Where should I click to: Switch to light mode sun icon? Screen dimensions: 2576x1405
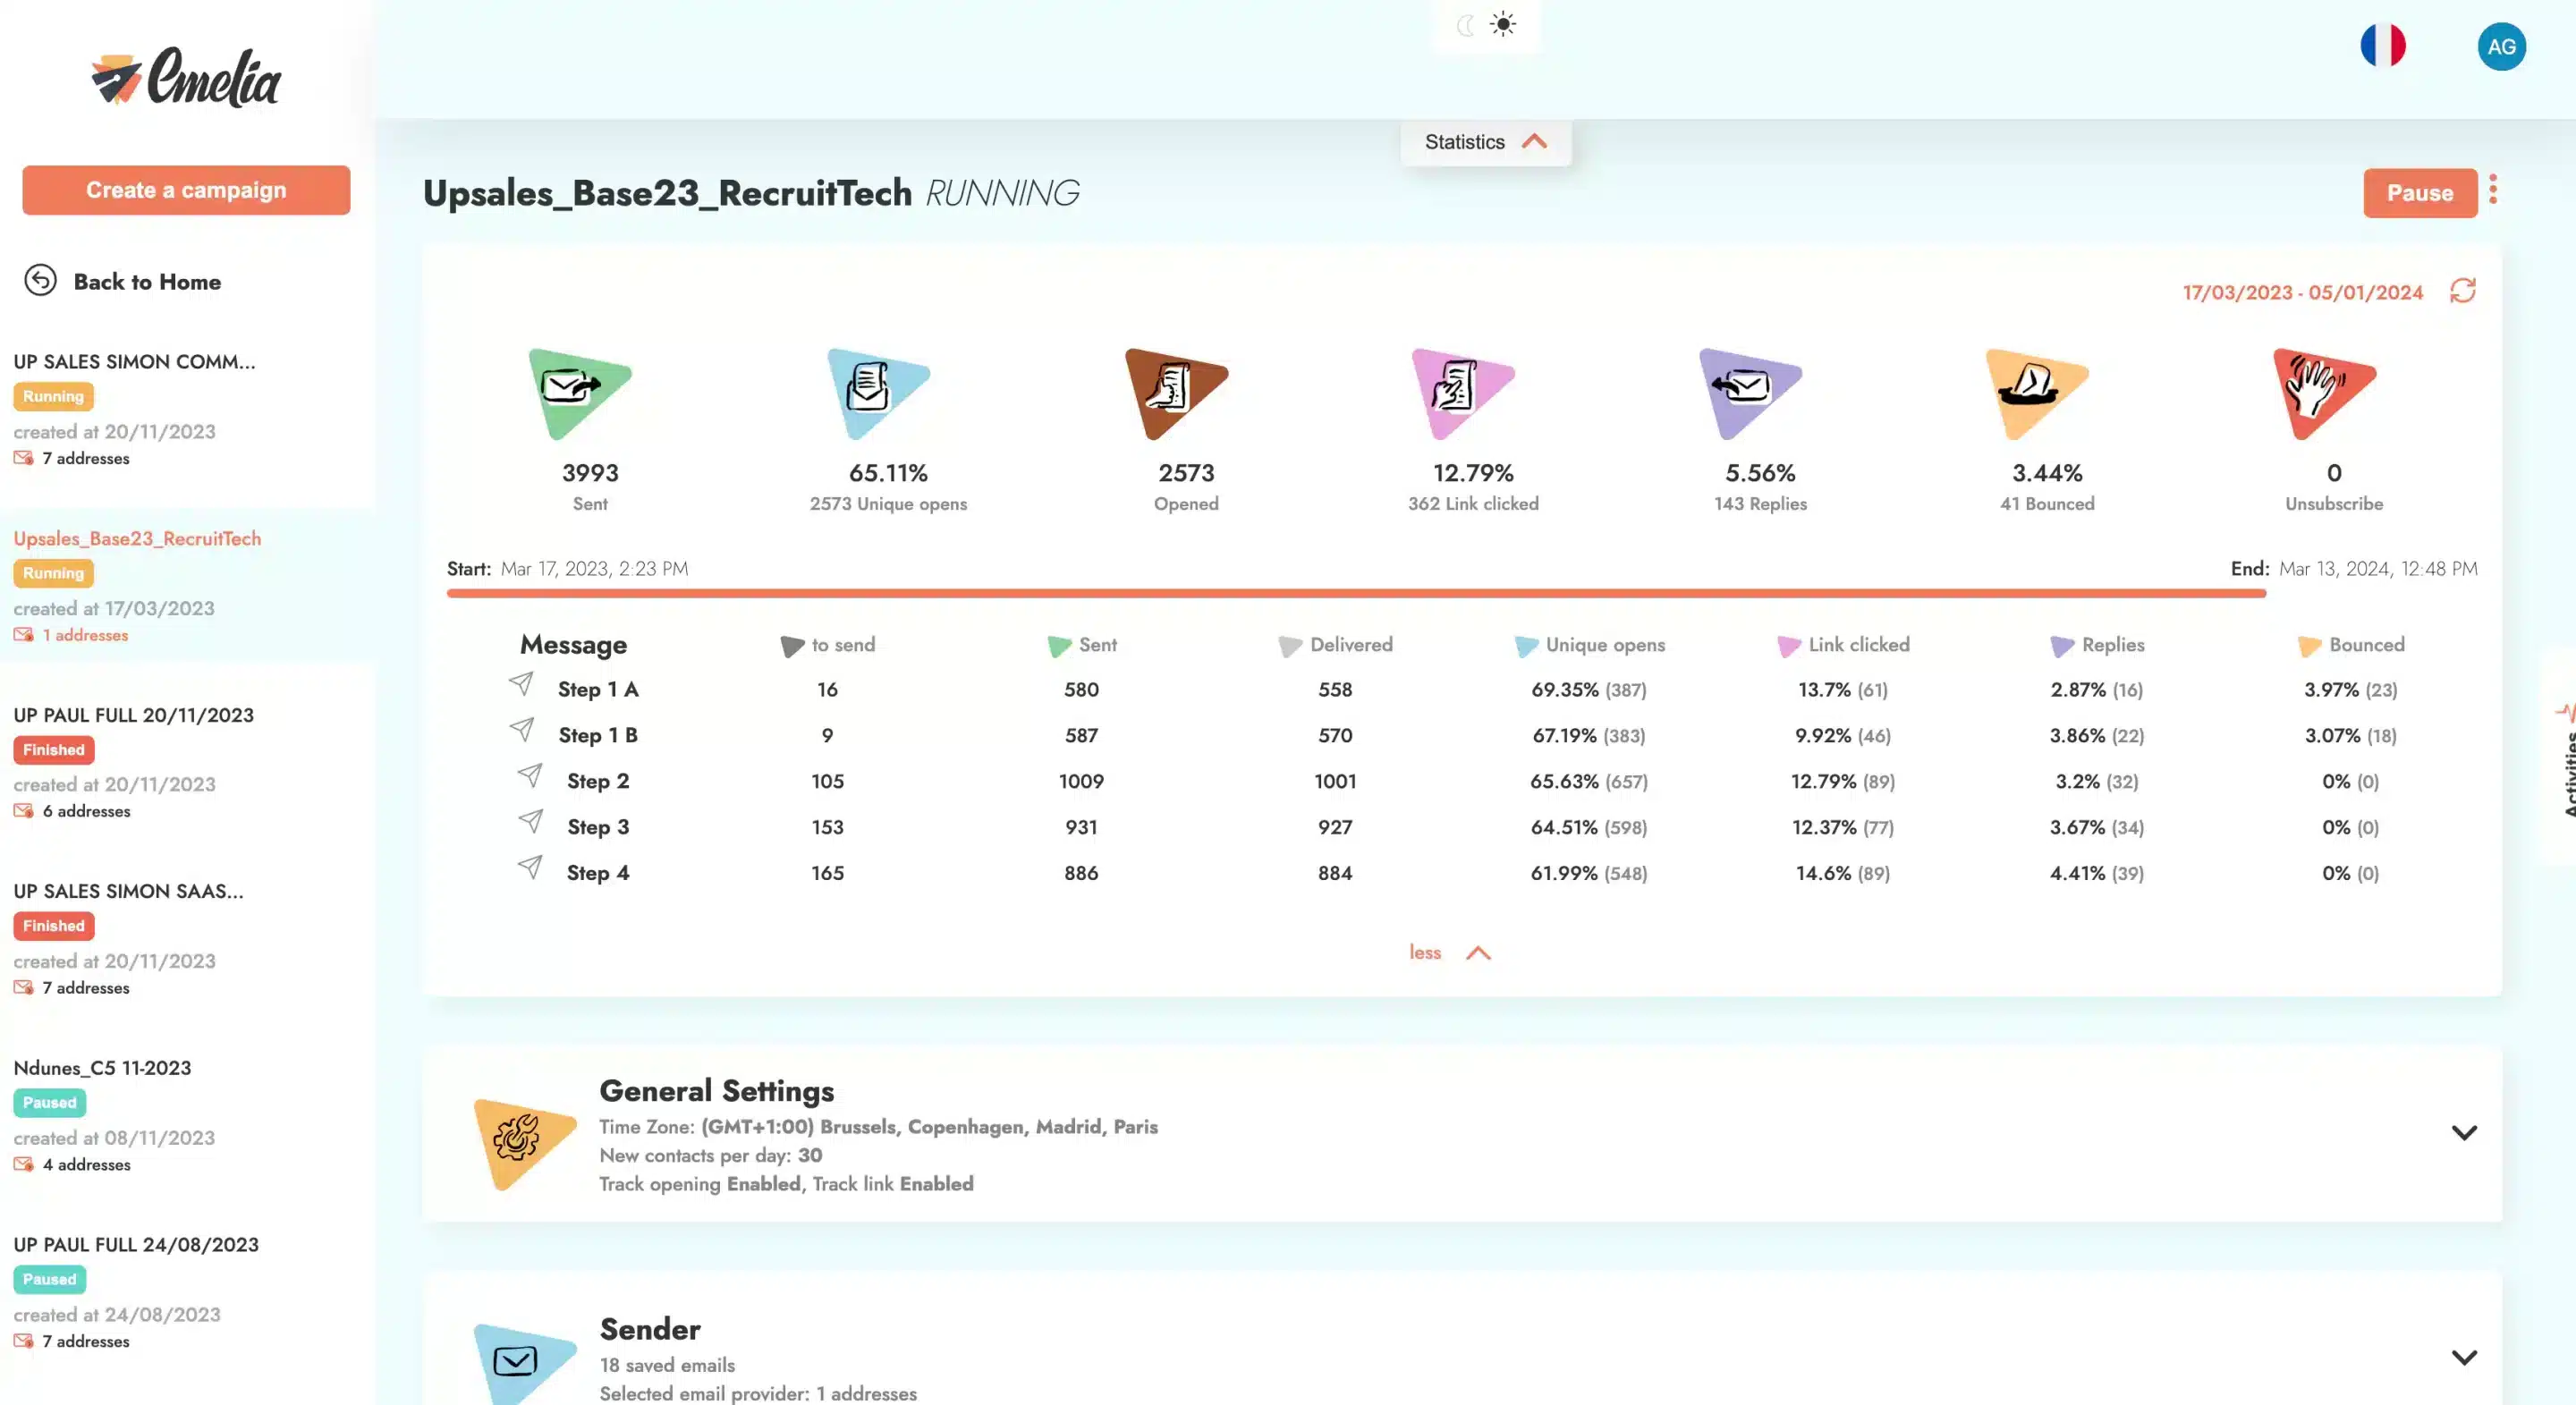point(1503,24)
